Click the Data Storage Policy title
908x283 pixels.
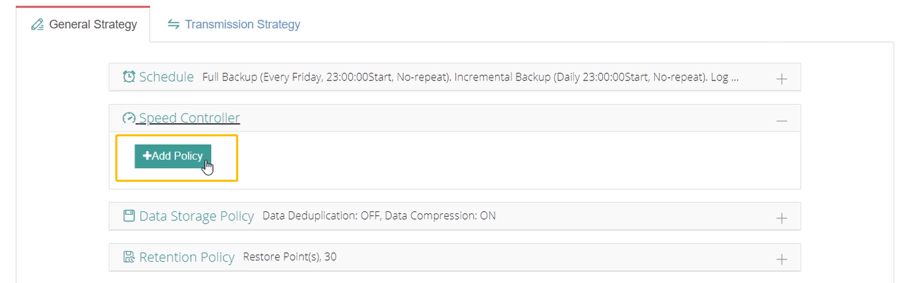click(x=197, y=216)
